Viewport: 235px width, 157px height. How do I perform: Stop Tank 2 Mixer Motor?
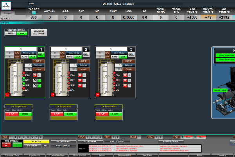[x=57, y=114]
